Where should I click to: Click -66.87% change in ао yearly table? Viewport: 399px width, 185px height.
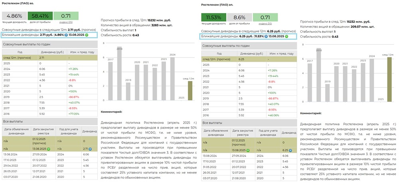(x=74, y=97)
